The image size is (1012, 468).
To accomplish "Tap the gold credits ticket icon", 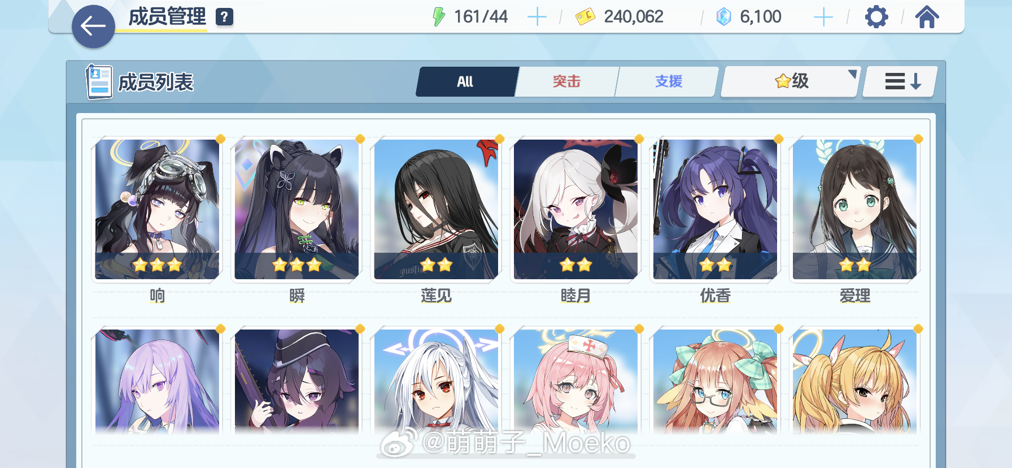I will [585, 17].
